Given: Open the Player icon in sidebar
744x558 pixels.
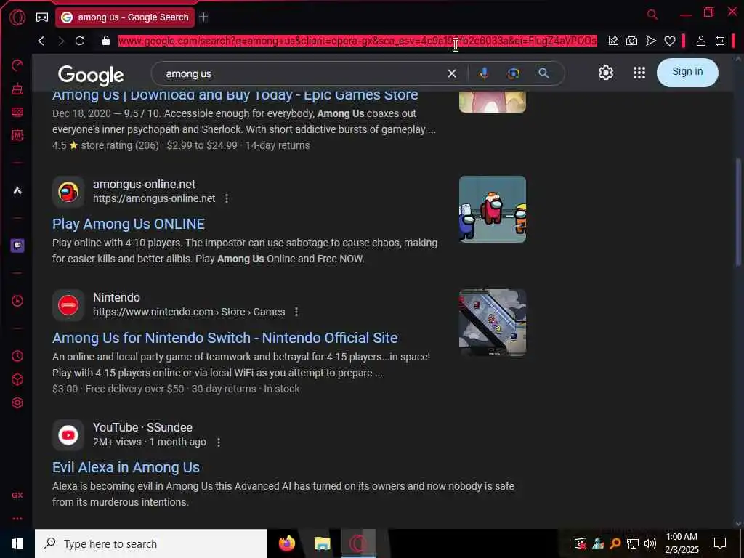Looking at the screenshot, I should tap(17, 301).
